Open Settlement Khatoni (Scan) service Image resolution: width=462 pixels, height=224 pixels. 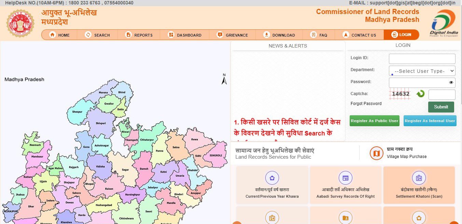point(419,185)
